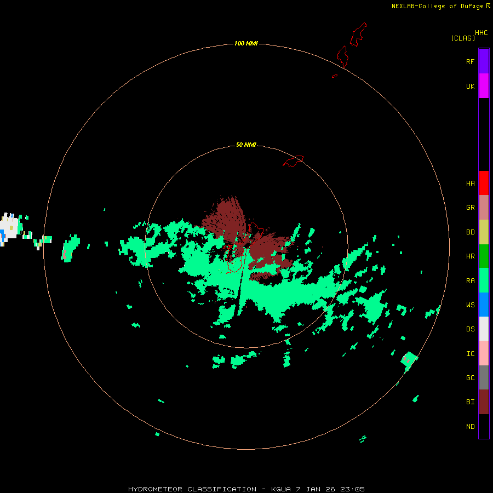Click the HA legend label
Image resolution: width=493 pixels, height=493 pixels.
click(x=470, y=184)
